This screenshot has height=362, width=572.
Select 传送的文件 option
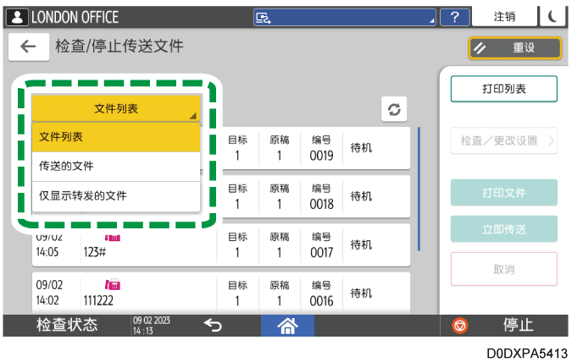click(116, 167)
